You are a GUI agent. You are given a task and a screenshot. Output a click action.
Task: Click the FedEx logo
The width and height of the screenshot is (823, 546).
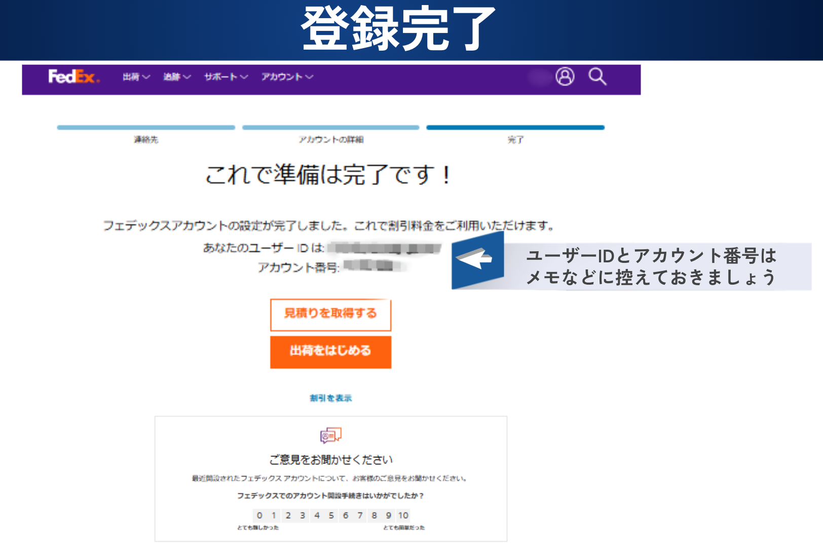click(74, 76)
